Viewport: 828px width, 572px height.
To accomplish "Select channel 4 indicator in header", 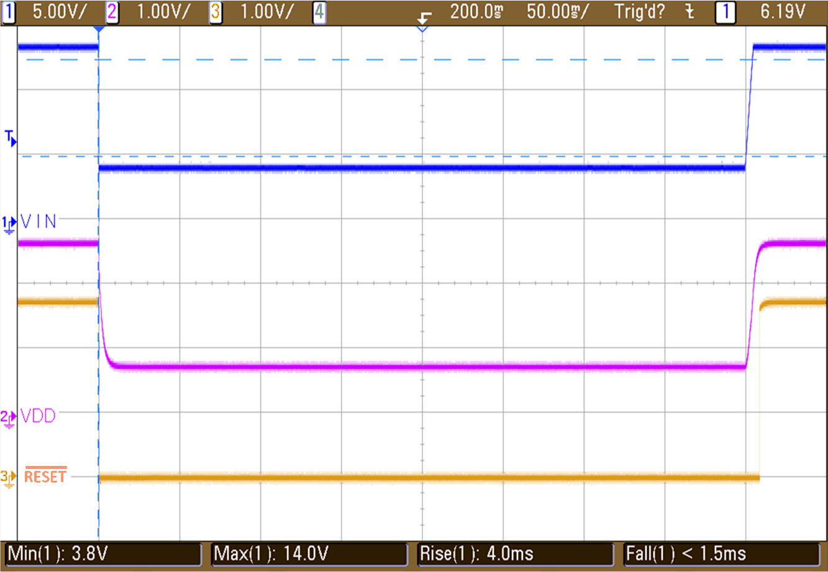I will (x=319, y=12).
